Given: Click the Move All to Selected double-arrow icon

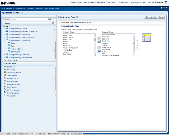Looking at the screenshot, I should point(99,42).
